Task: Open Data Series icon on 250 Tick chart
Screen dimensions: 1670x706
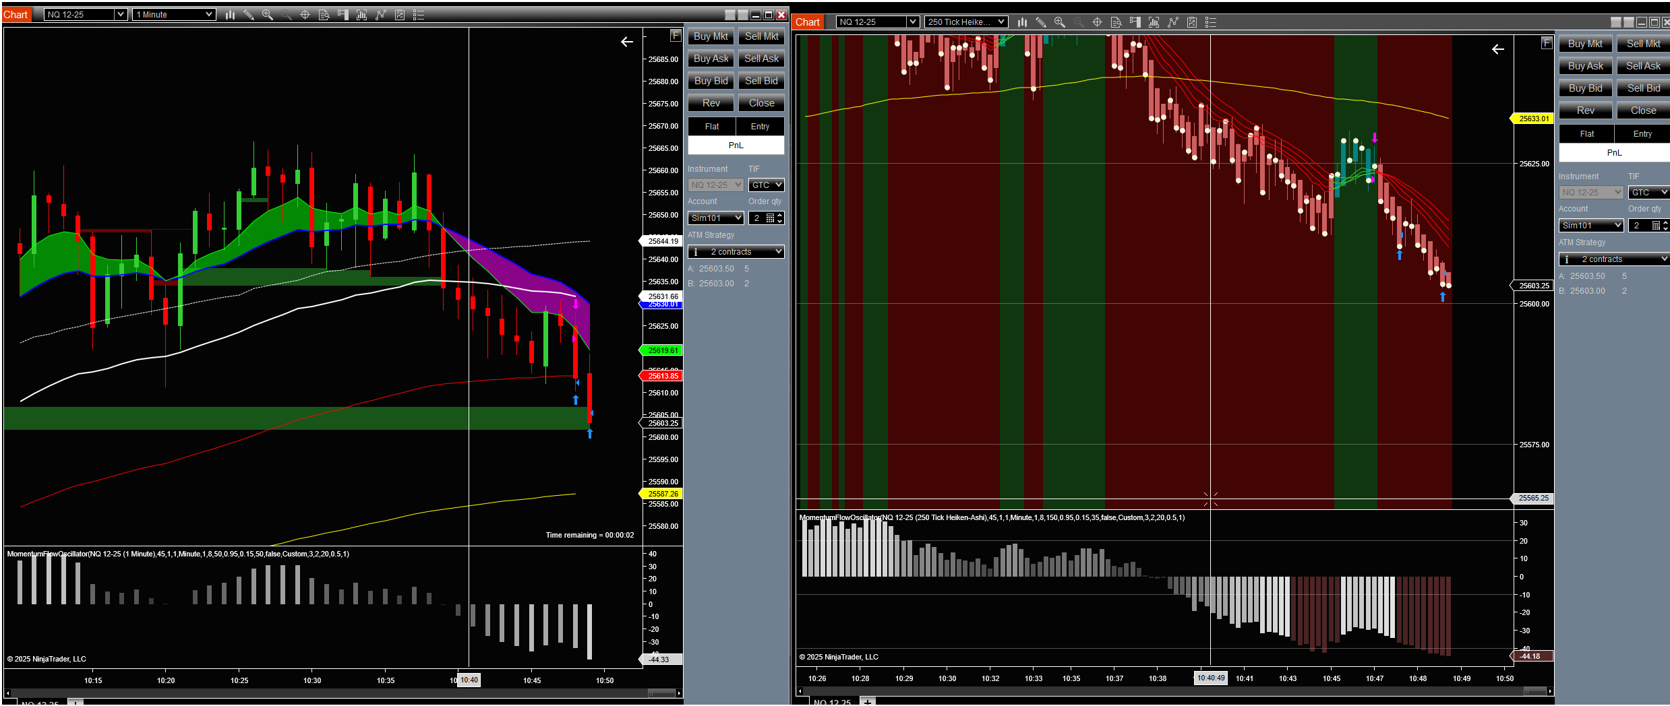Action: click(1154, 22)
